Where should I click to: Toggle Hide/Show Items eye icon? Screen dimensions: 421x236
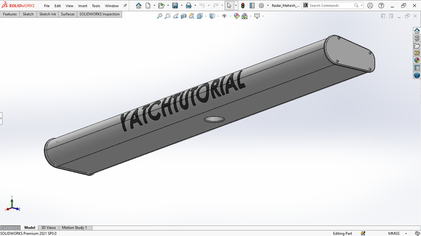click(x=224, y=16)
